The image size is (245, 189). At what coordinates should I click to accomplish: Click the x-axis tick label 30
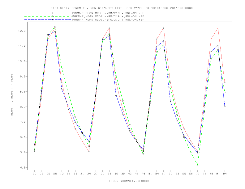(102, 174)
